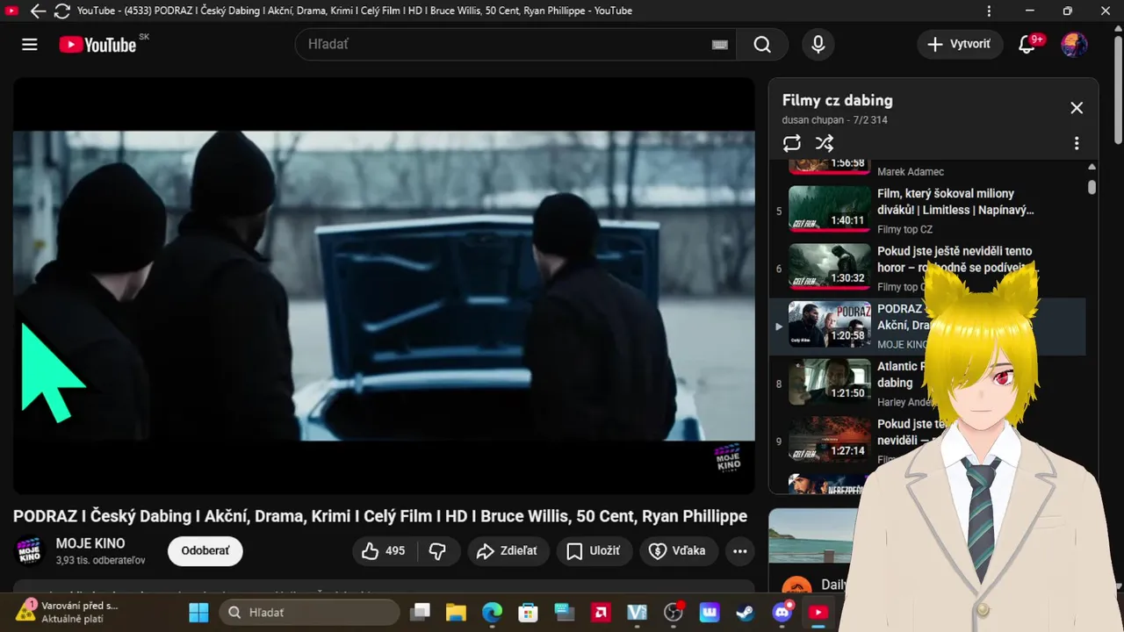
Task: Play playlist item 9 thumbnail 1:27:14
Action: coord(830,440)
